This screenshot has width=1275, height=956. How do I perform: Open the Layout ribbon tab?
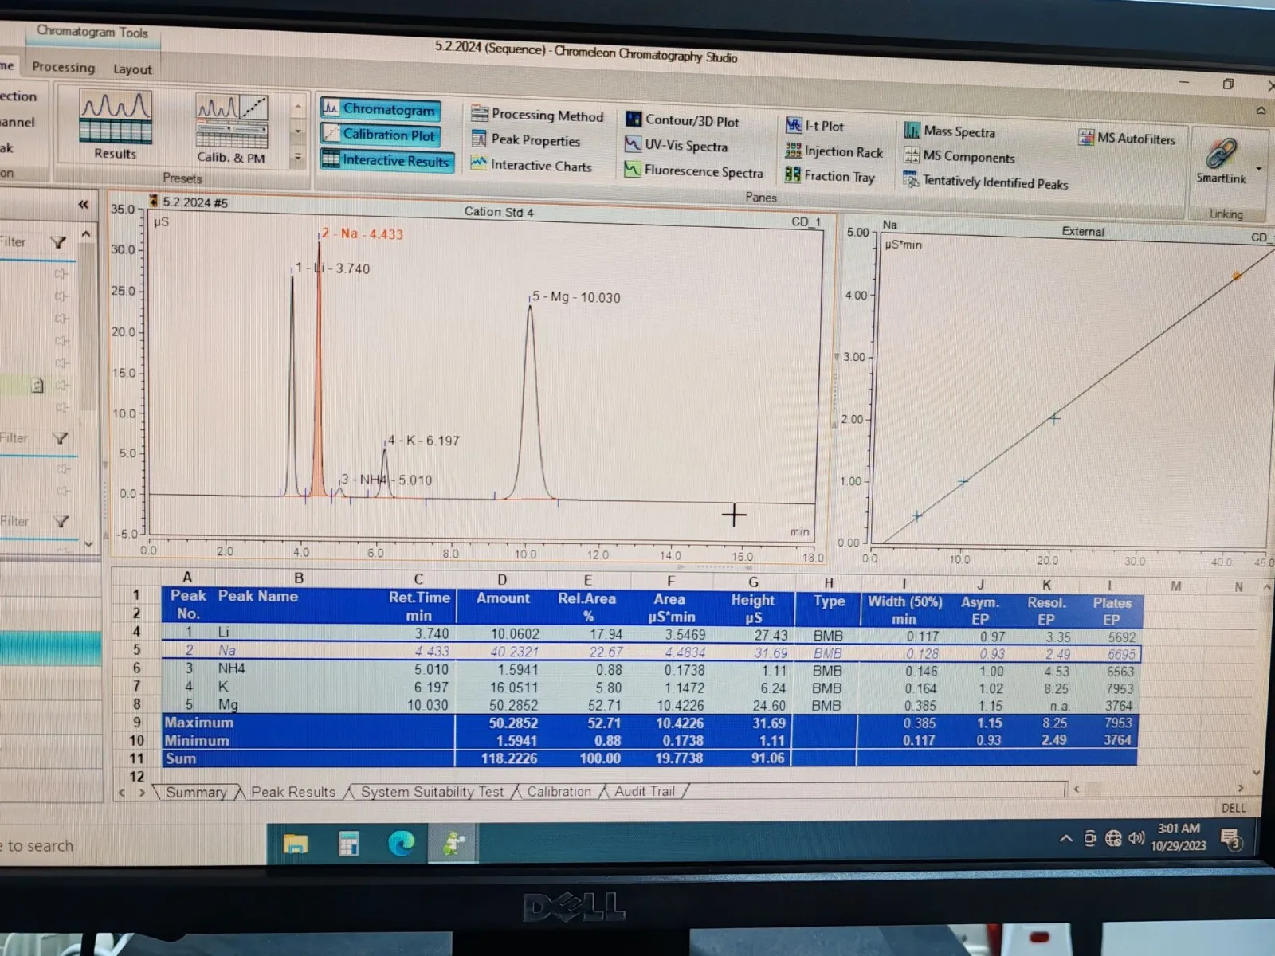click(x=132, y=69)
